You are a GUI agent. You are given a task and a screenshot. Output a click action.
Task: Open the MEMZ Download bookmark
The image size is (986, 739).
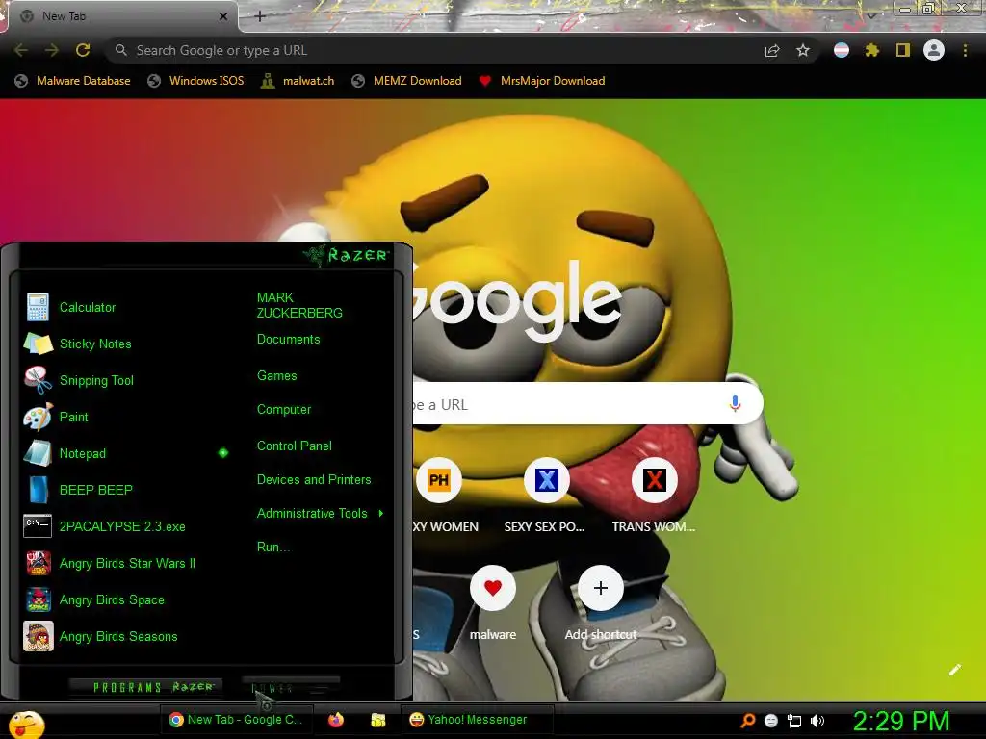click(x=407, y=81)
